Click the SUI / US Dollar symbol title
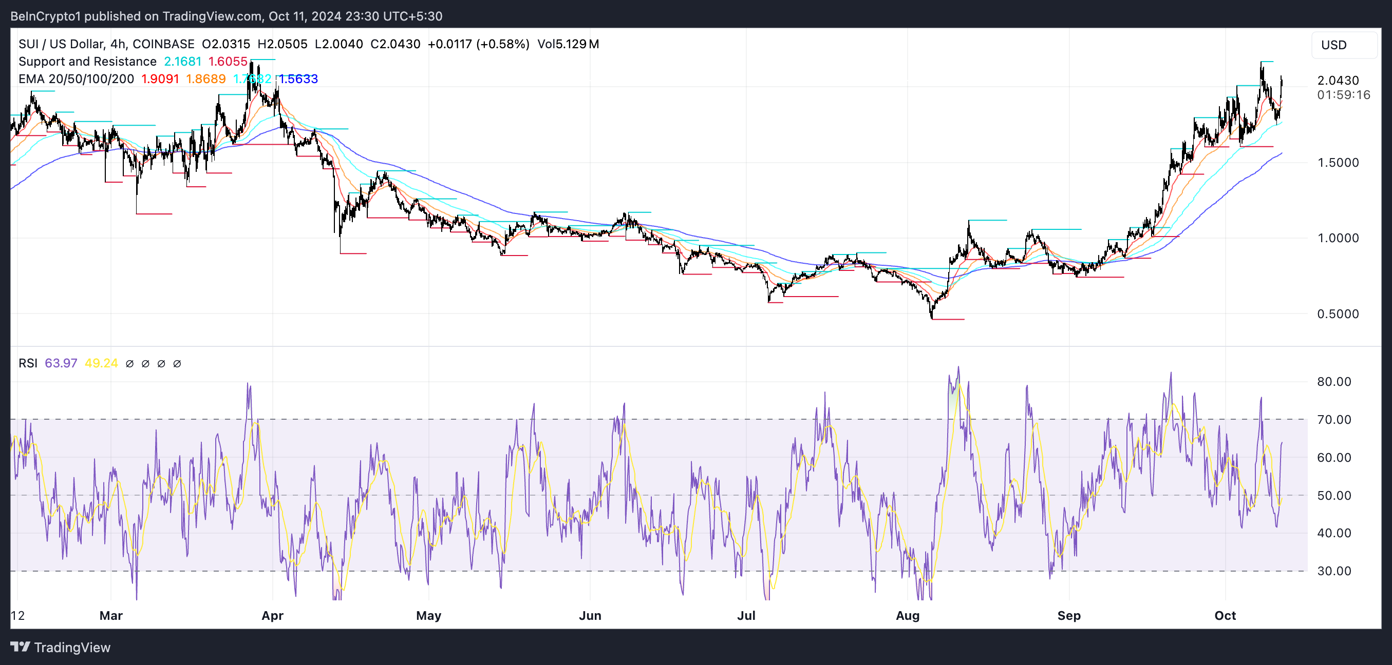 click(x=61, y=44)
